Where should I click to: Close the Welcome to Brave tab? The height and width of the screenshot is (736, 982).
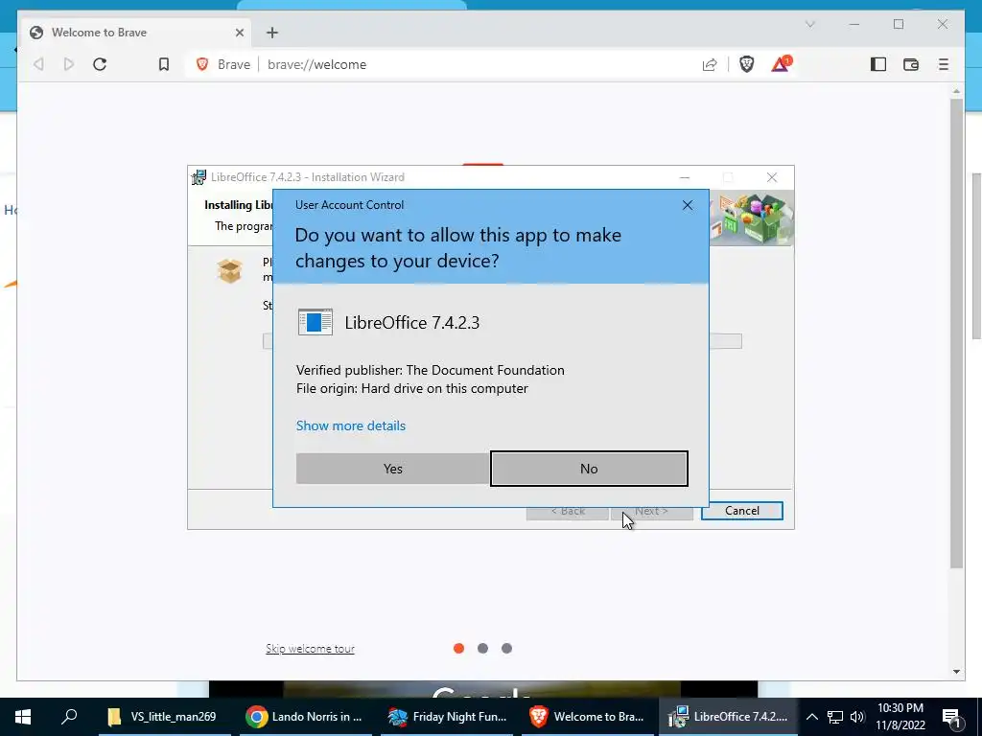point(239,33)
